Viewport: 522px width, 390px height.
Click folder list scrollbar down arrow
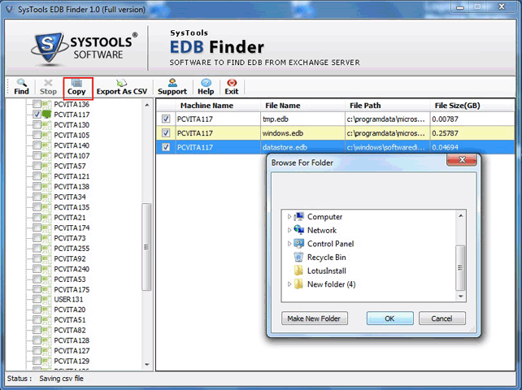[461, 297]
